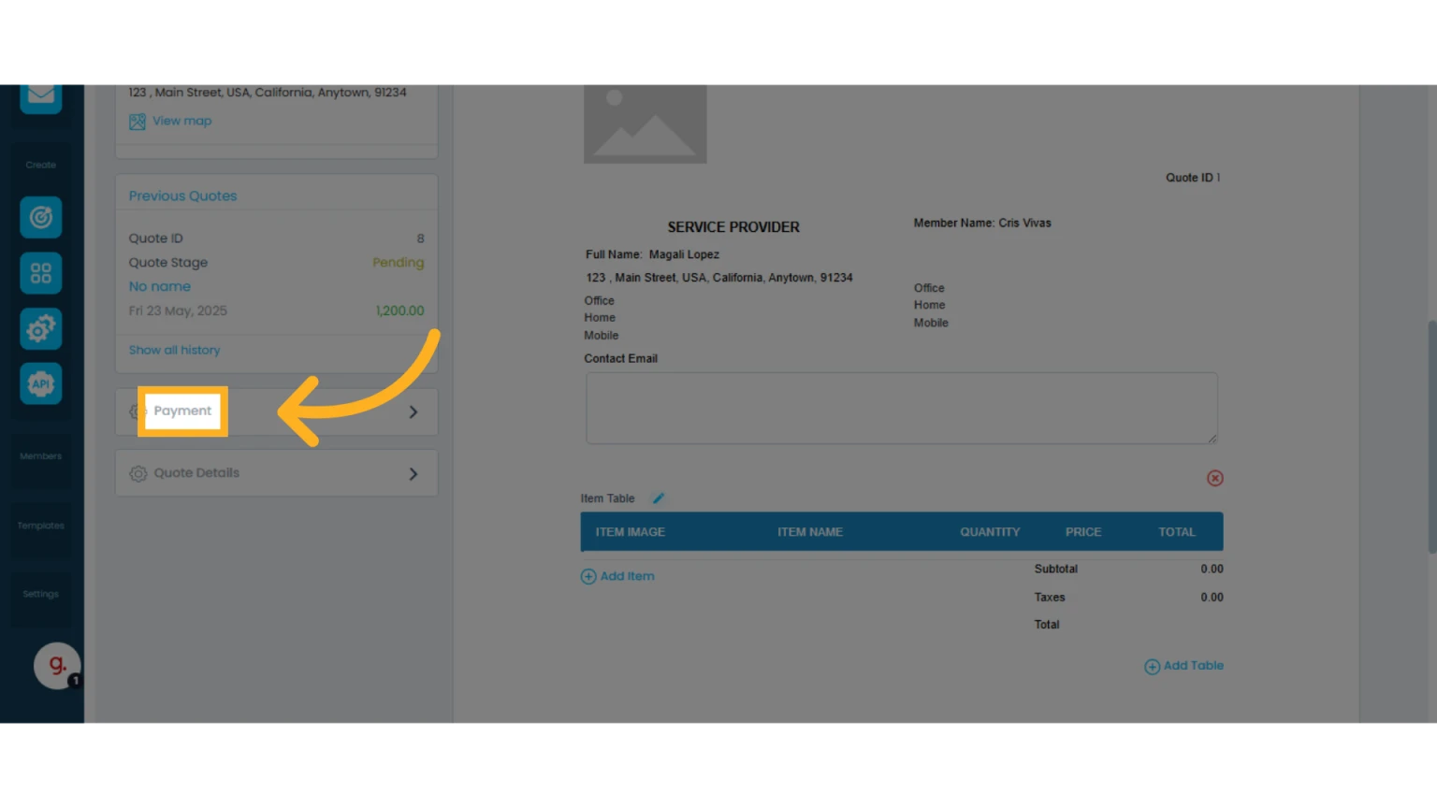The width and height of the screenshot is (1437, 808).
Task: Click the SERVICE PROVIDER heading
Action: click(733, 227)
